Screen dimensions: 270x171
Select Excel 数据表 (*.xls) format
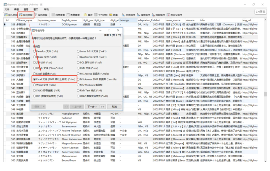click(45, 74)
